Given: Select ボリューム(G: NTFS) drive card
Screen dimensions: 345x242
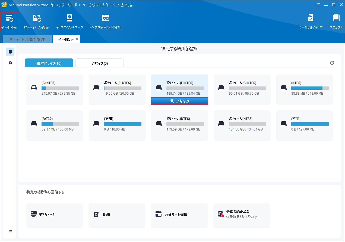Looking at the screenshot, I should pos(242,90).
